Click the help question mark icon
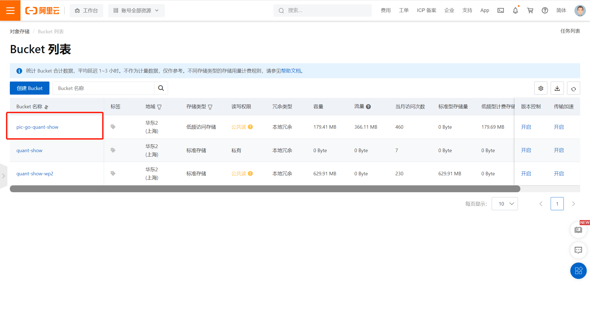Screen dimensions: 590x331 coord(545,10)
